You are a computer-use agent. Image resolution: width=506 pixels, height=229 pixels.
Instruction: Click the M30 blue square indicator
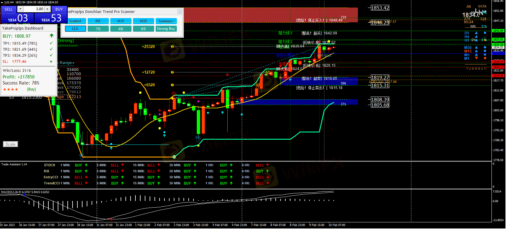point(485,48)
